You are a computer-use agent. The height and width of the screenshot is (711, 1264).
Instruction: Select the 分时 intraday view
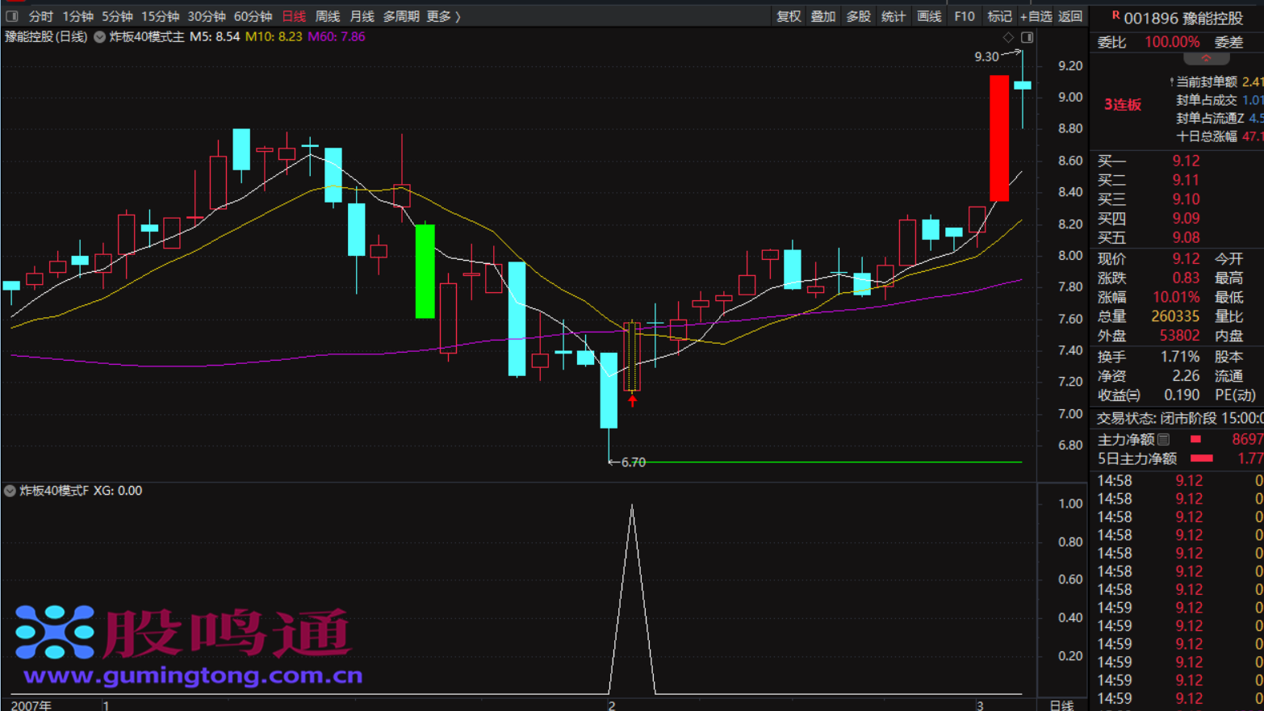[40, 16]
